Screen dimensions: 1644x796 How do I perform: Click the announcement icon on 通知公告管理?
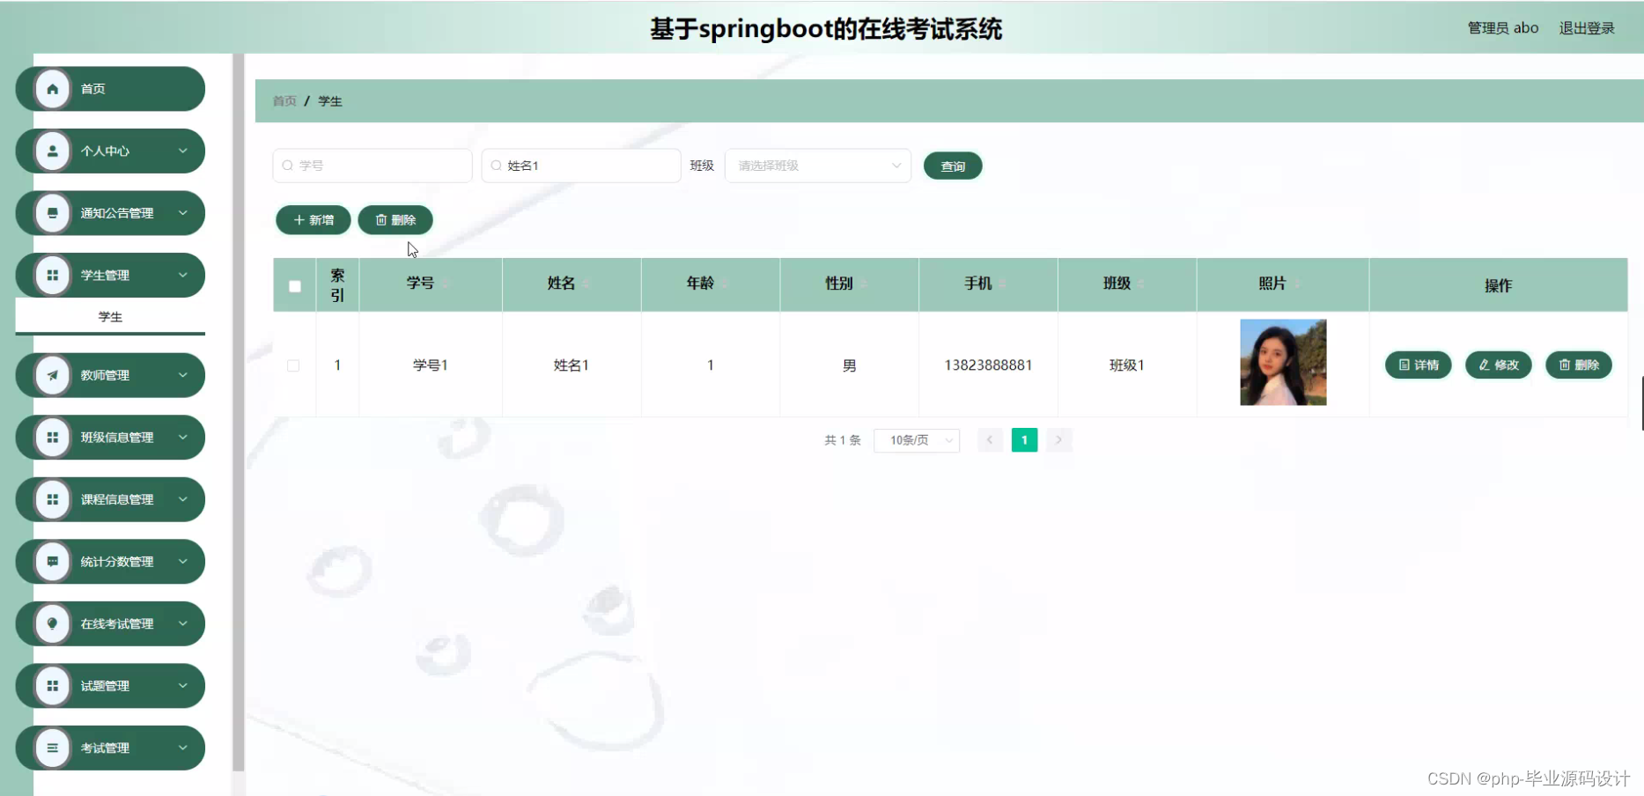pos(53,212)
